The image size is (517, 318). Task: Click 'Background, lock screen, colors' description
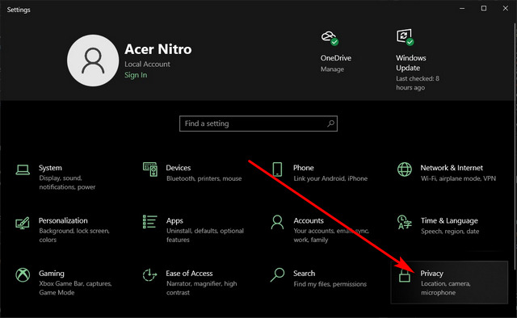(74, 236)
